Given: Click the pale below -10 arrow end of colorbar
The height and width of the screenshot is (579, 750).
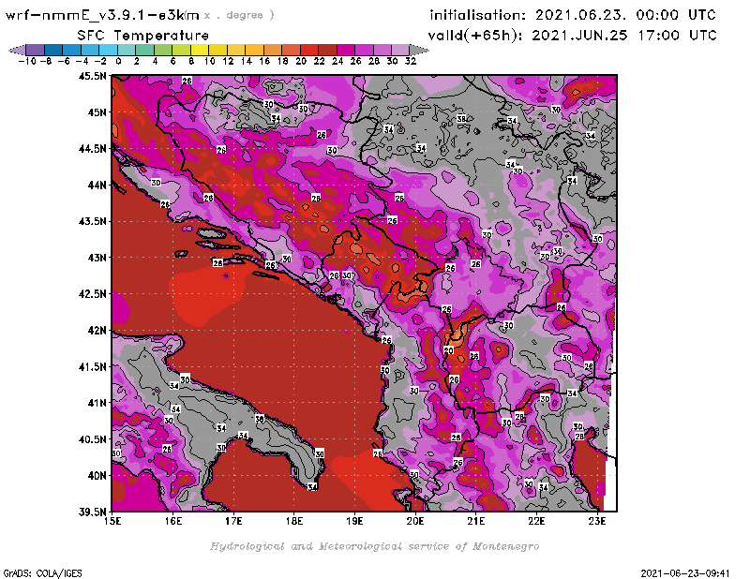Looking at the screenshot, I should (17, 50).
